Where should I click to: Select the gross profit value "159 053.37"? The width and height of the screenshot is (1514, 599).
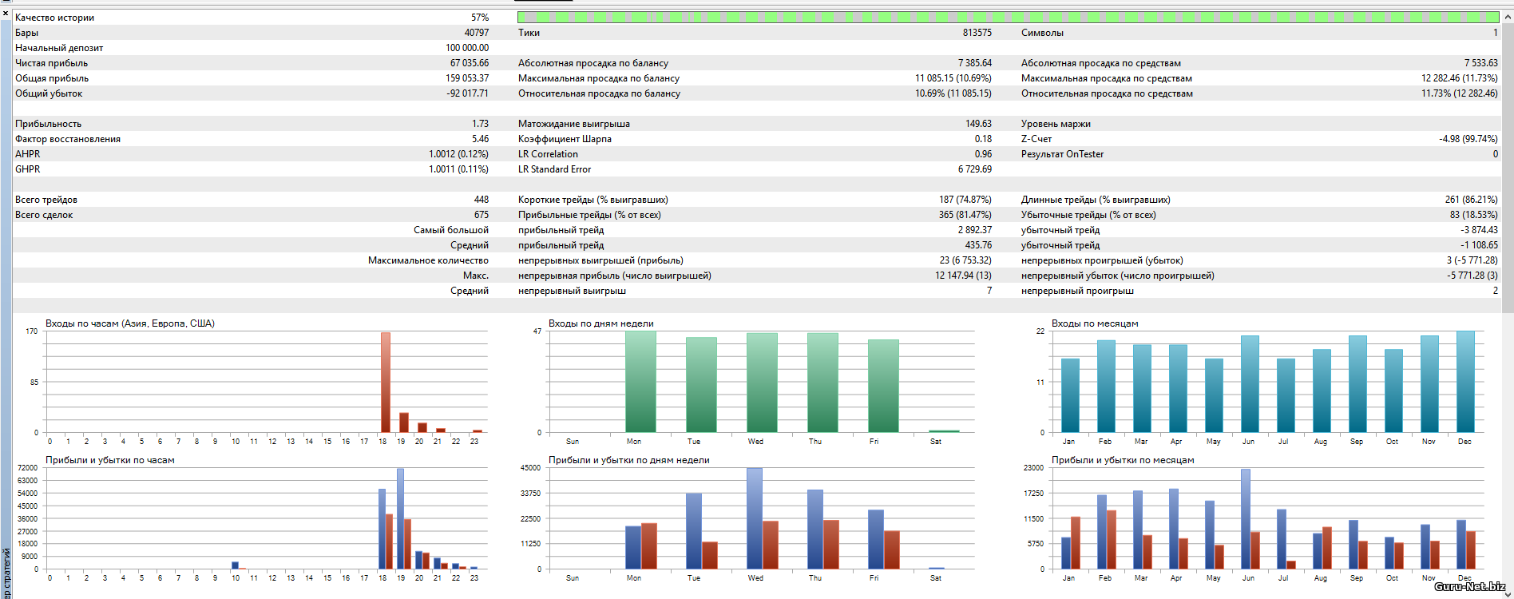point(467,78)
